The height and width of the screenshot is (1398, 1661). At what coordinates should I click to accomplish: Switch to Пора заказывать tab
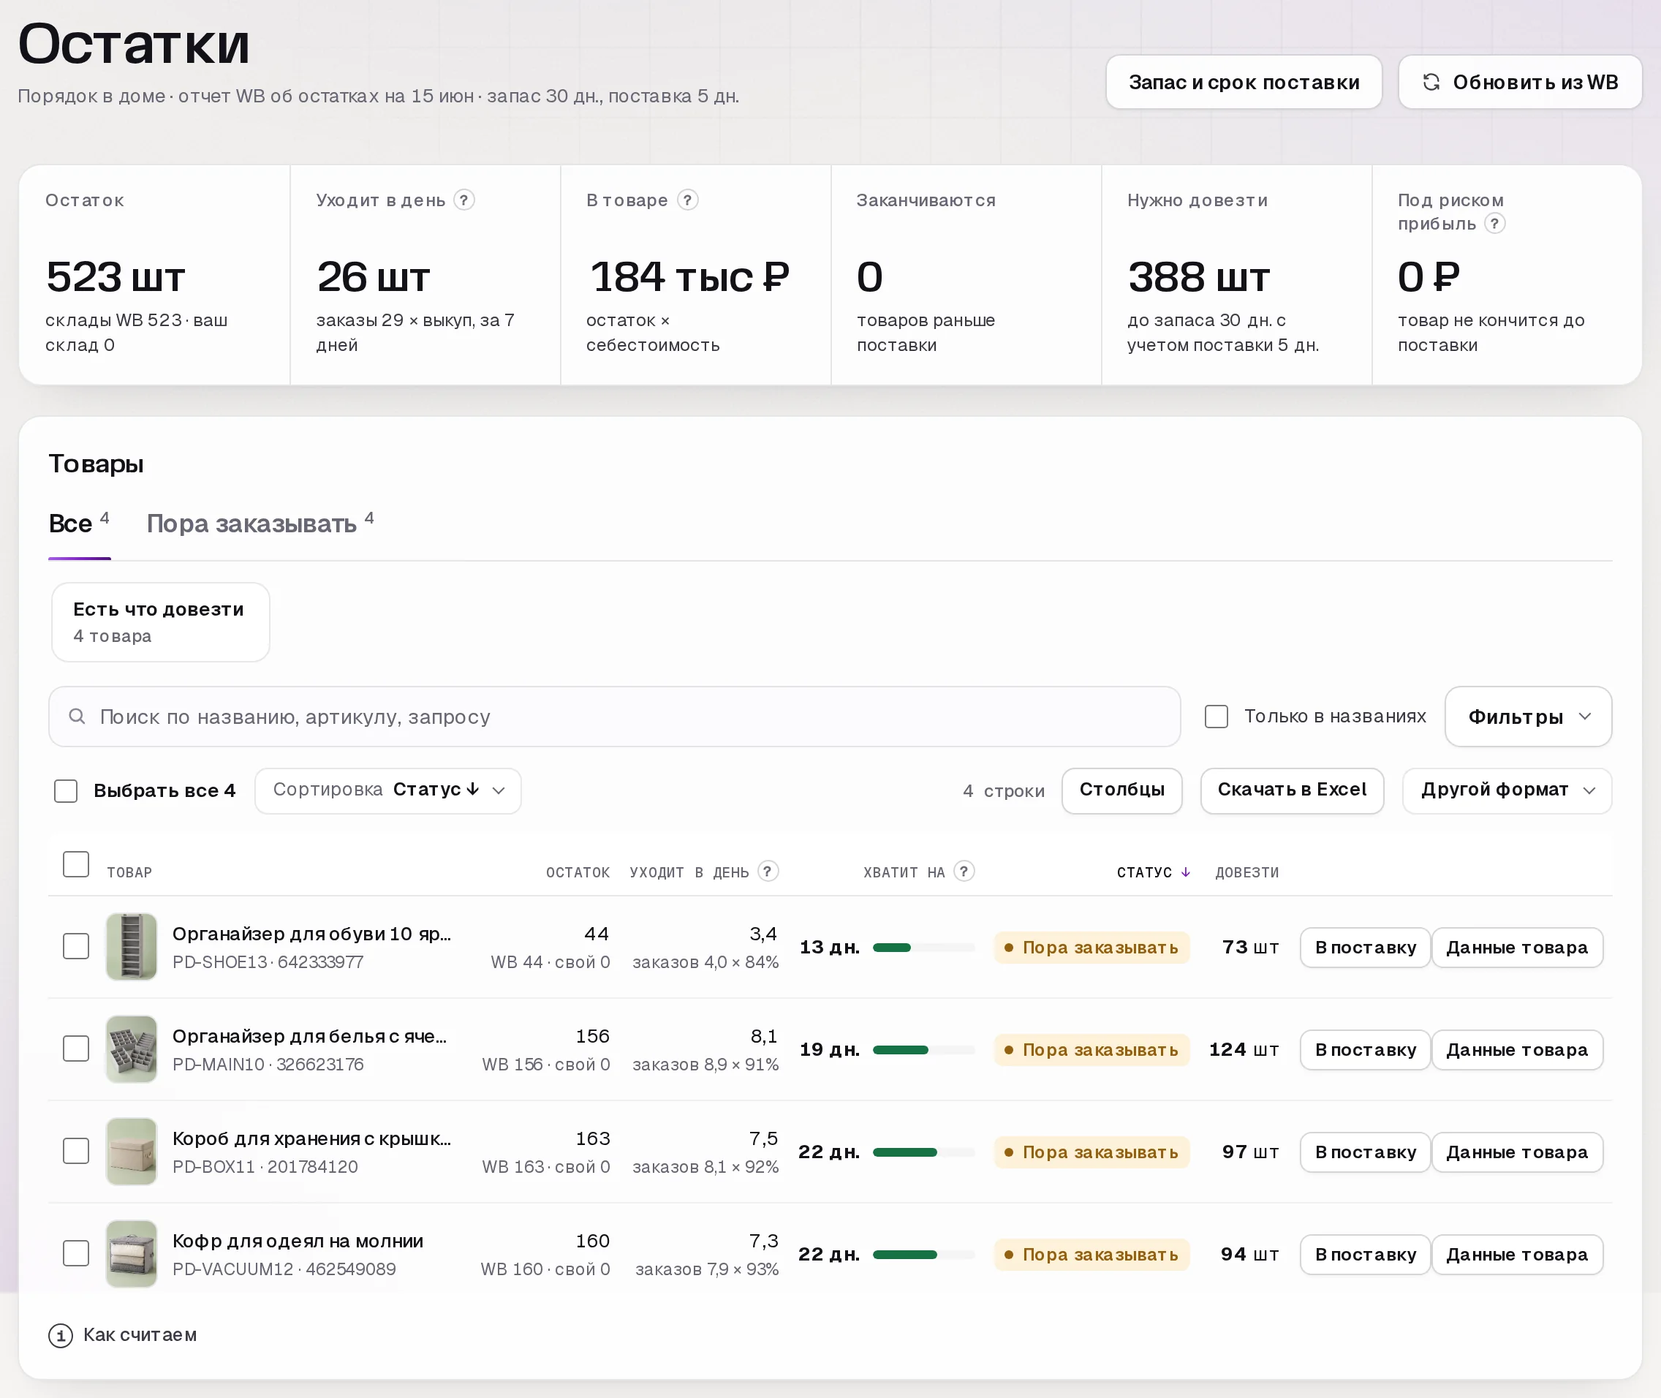coord(260,524)
